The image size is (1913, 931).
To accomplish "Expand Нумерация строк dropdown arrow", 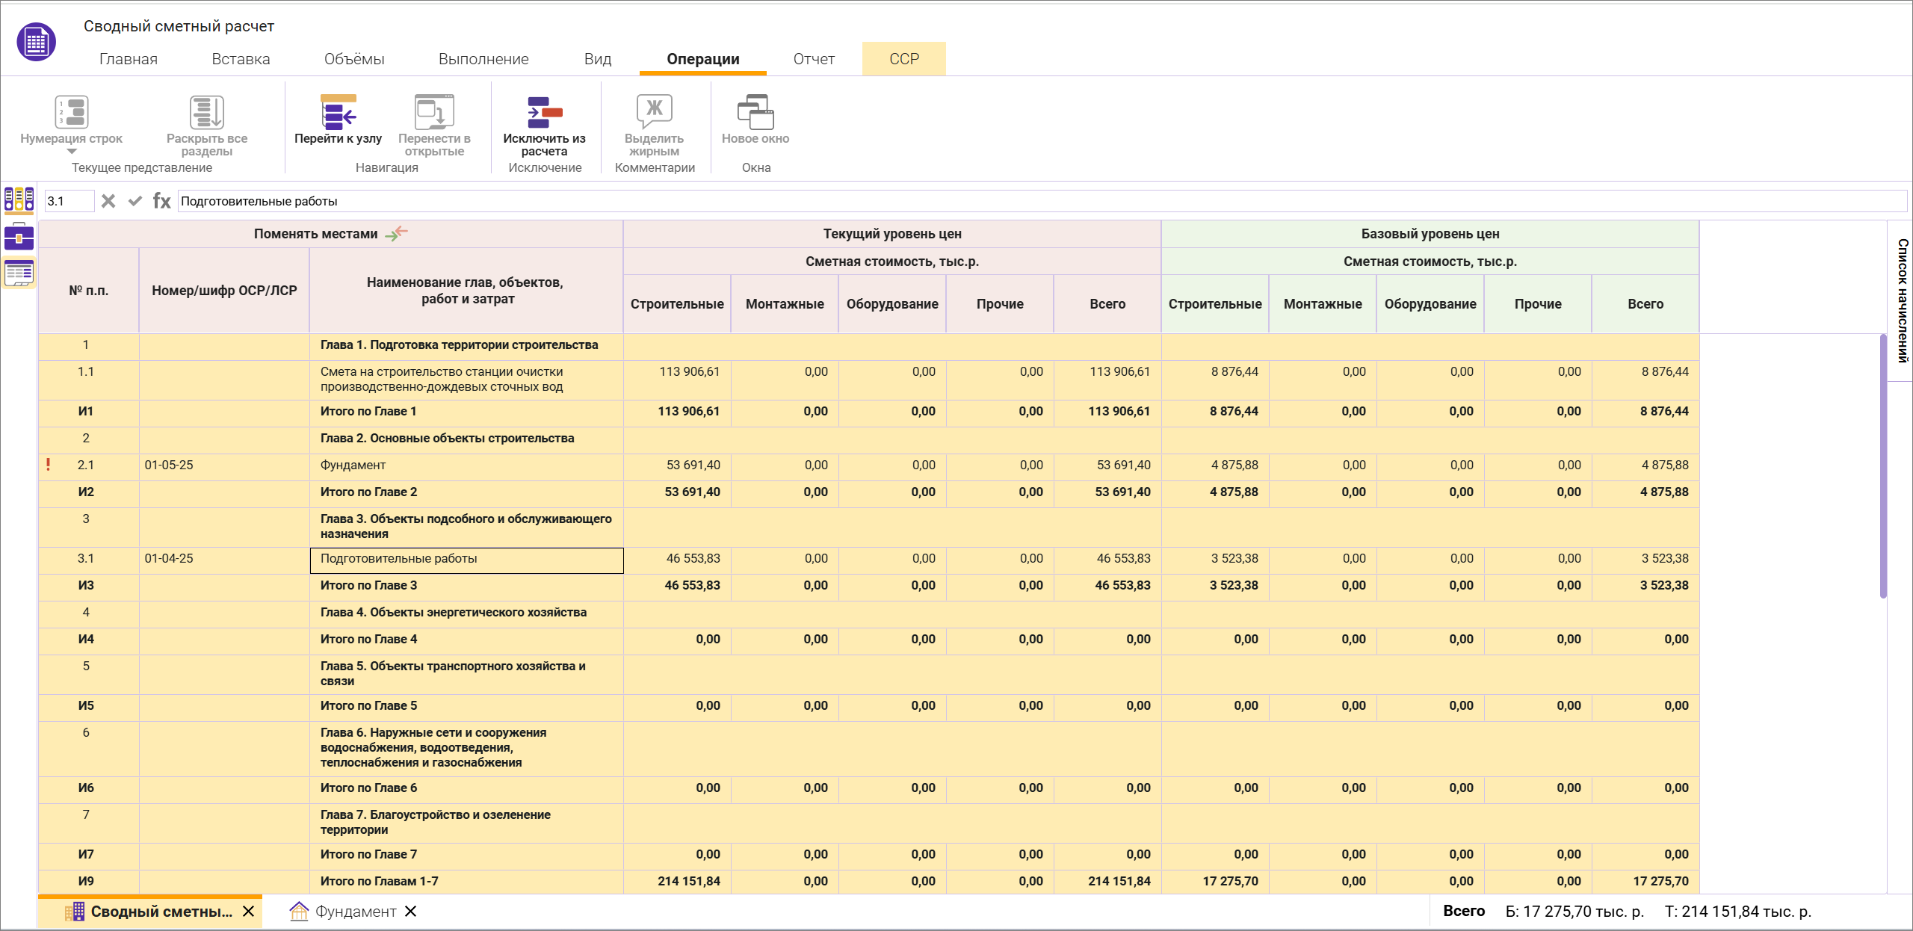I will point(72,152).
